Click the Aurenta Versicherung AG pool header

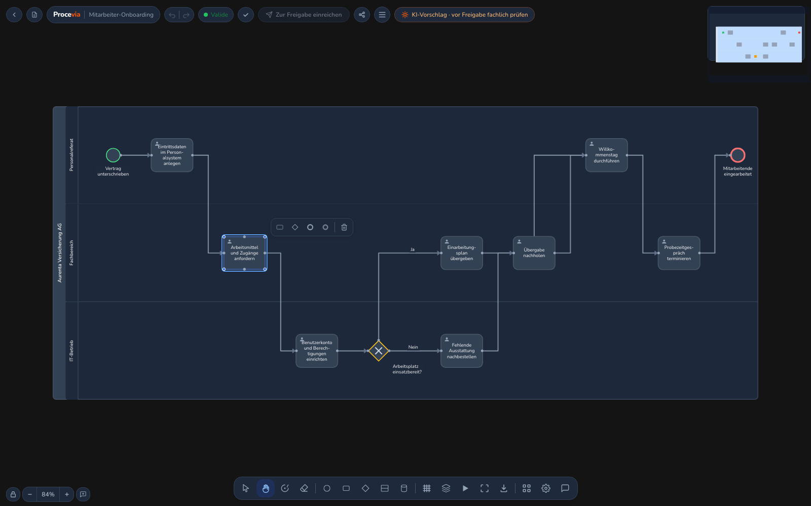point(59,253)
